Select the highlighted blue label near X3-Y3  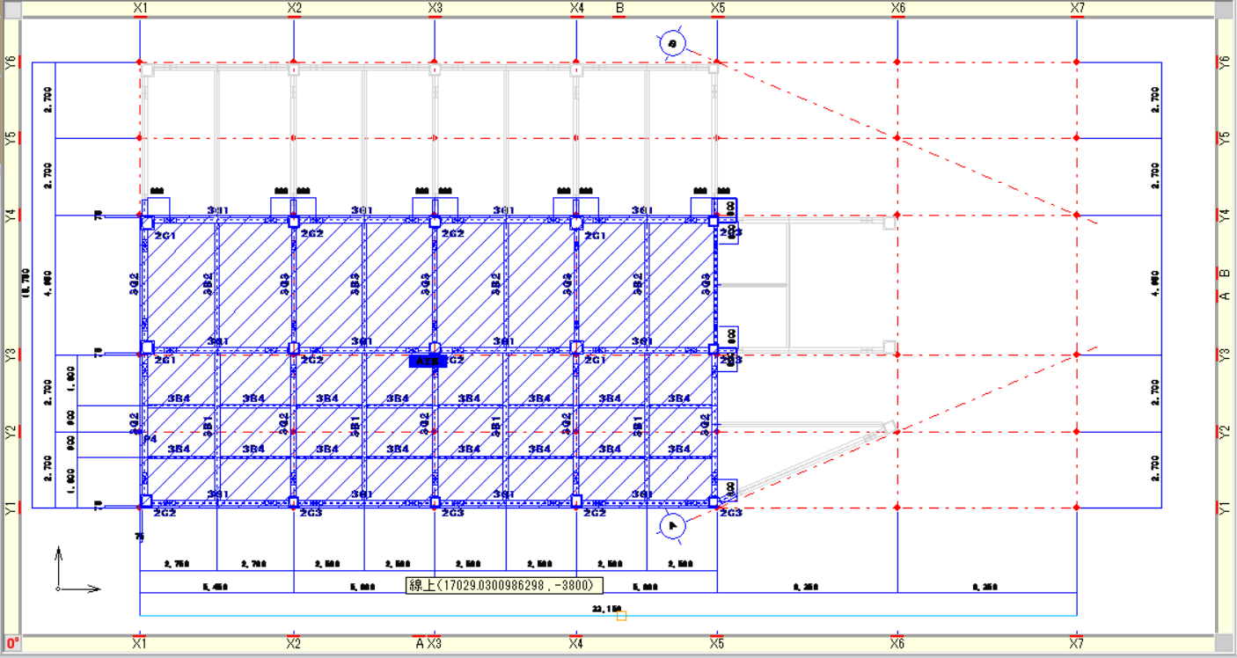[428, 361]
